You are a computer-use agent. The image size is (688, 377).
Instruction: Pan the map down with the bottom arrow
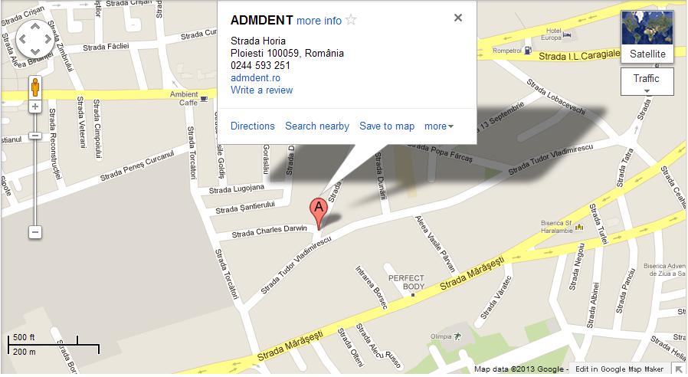click(35, 51)
